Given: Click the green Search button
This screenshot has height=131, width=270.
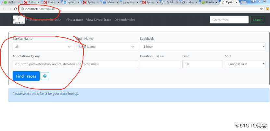Looking at the screenshot, I should click(258, 20).
